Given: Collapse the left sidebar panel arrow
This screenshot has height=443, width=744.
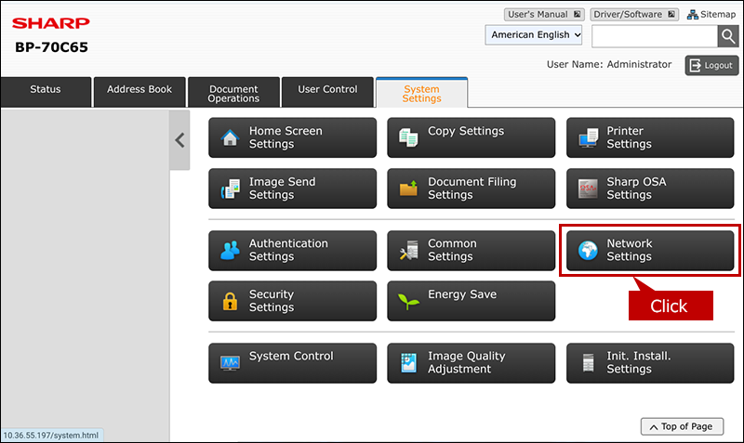Looking at the screenshot, I should coord(179,140).
